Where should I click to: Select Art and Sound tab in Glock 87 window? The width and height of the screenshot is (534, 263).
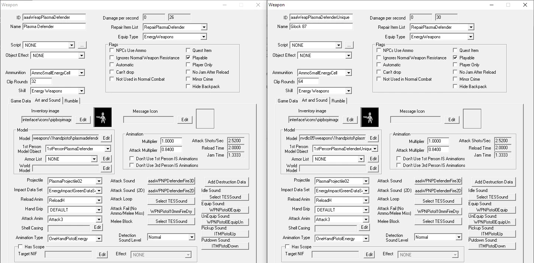point(315,100)
